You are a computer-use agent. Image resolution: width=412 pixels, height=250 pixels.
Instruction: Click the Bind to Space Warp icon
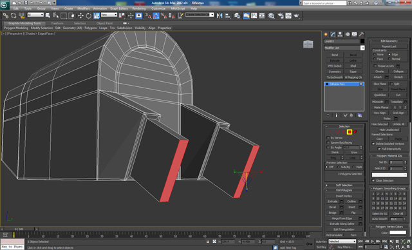[x=21, y=15]
